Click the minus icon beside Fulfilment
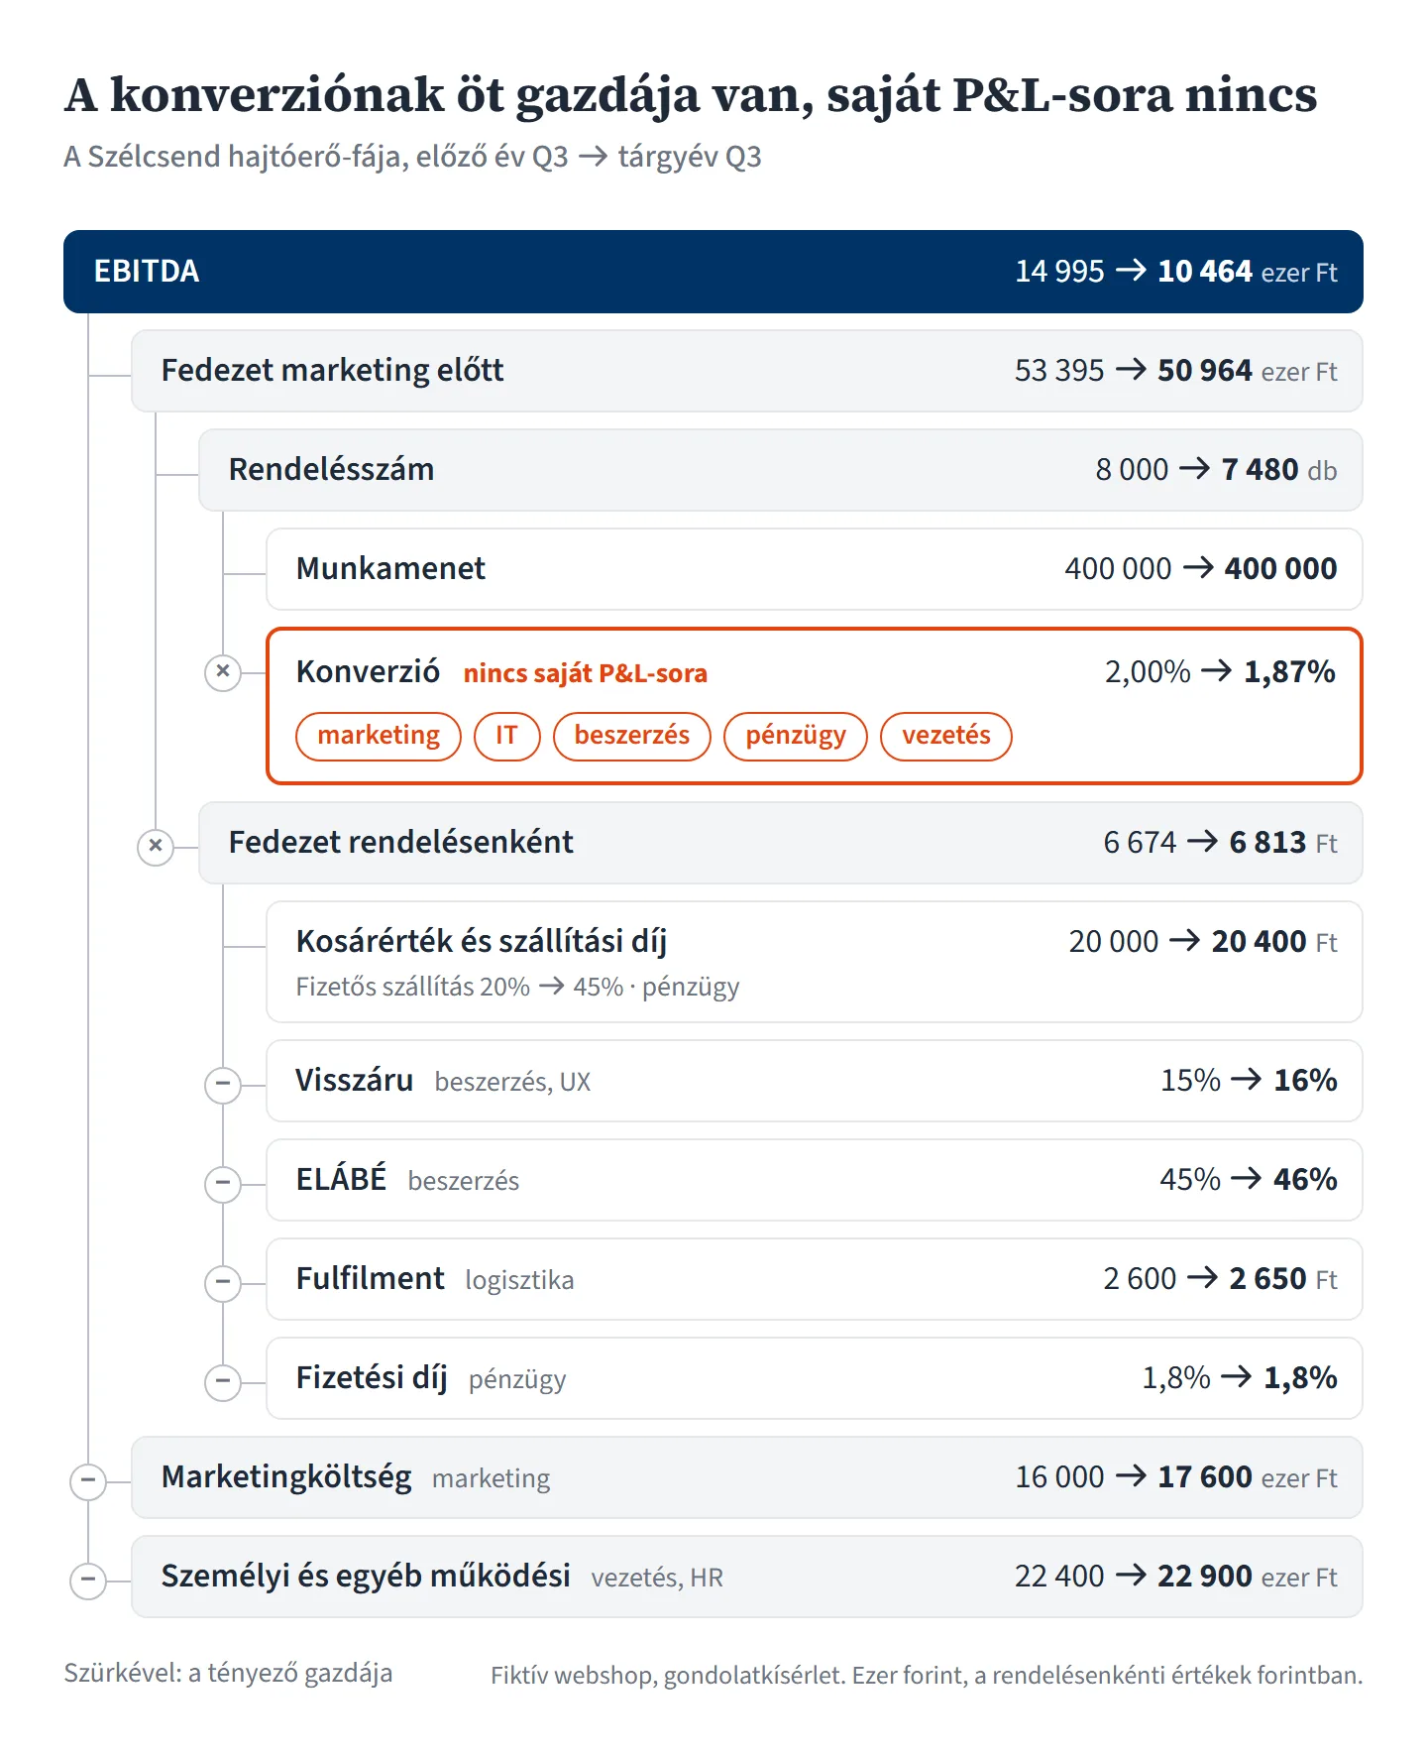This screenshot has height=1759, width=1427. [223, 1282]
